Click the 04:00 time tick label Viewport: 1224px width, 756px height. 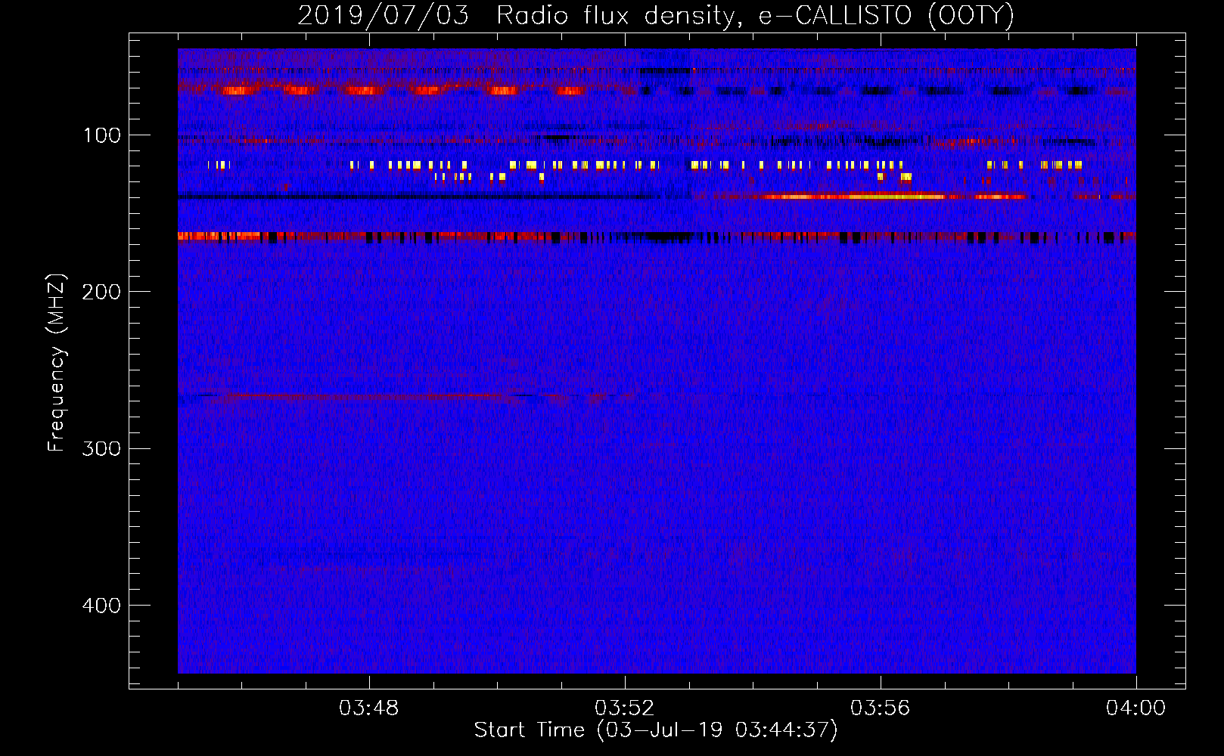pos(1135,708)
